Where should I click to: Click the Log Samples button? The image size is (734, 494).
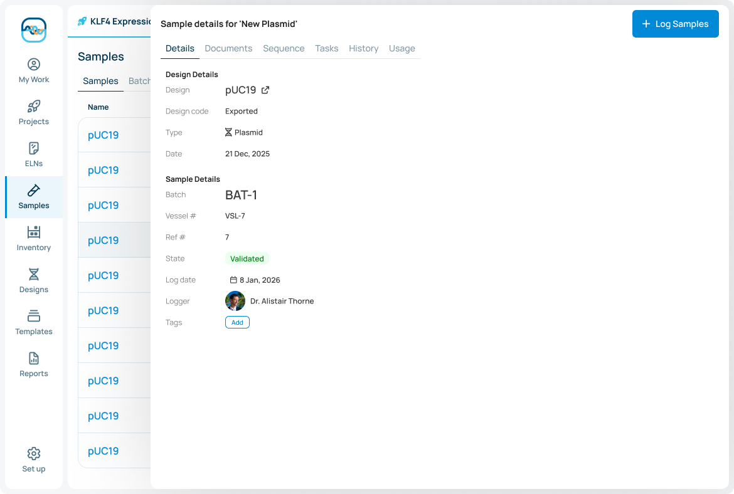point(676,24)
